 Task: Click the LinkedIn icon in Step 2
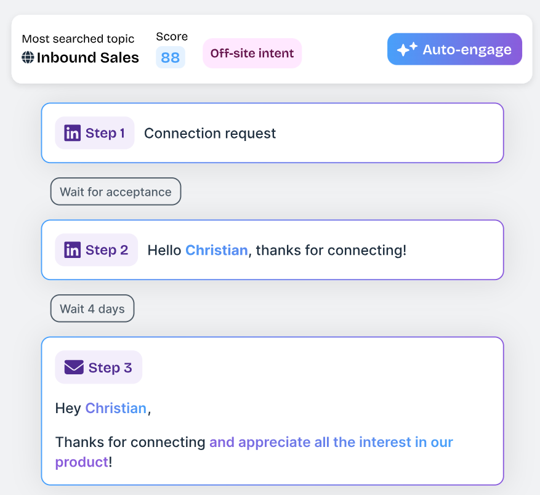pos(72,250)
